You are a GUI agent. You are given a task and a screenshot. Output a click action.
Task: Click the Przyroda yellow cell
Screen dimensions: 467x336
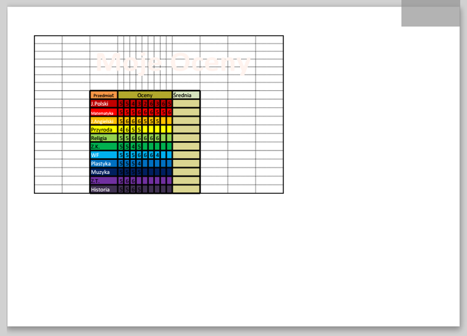(104, 129)
